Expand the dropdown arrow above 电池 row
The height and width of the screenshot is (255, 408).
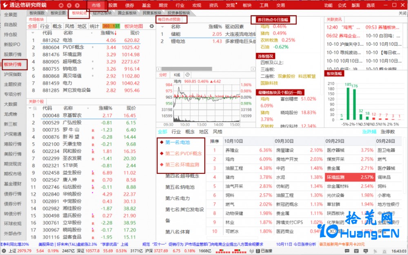33,33
